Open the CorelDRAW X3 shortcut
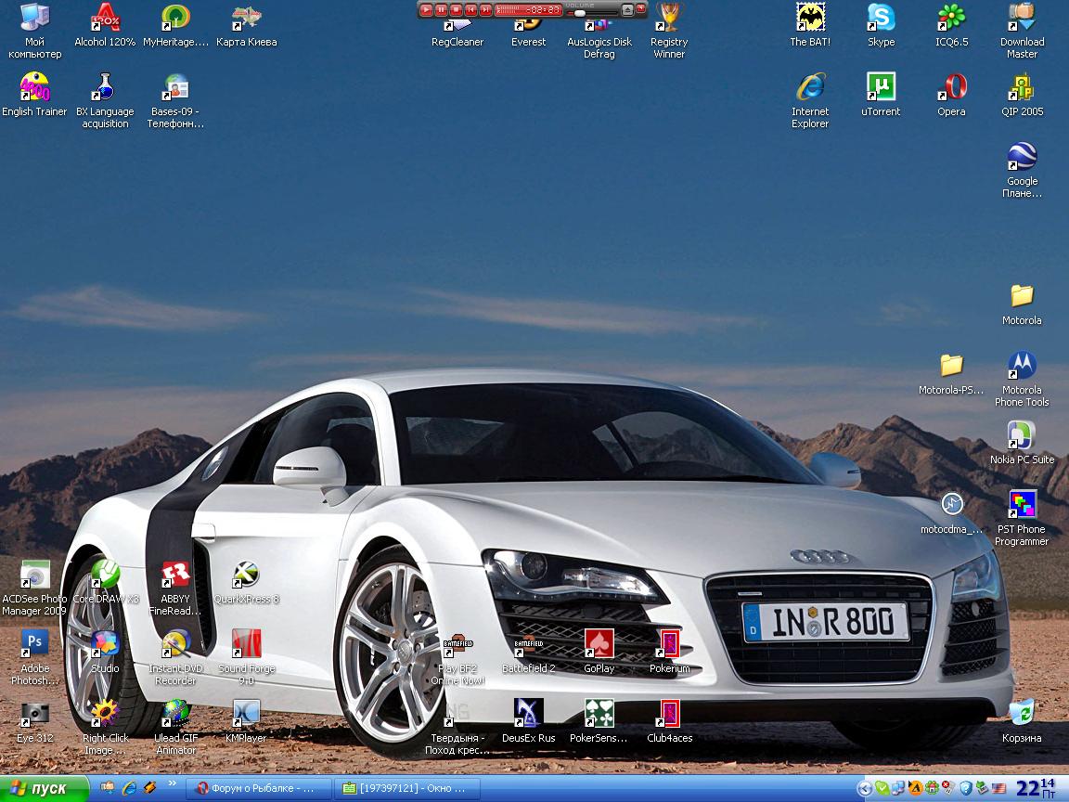 click(x=105, y=575)
